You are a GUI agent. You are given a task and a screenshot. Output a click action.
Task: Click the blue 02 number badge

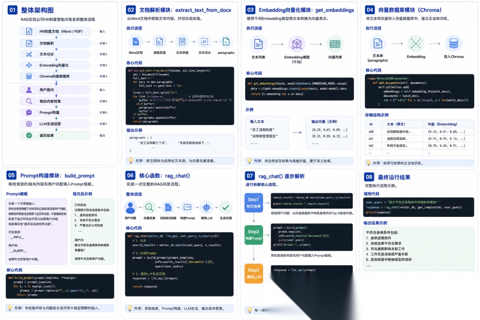[x=131, y=10]
